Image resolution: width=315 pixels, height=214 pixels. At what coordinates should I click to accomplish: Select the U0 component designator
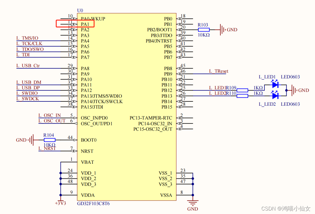(x=80, y=10)
